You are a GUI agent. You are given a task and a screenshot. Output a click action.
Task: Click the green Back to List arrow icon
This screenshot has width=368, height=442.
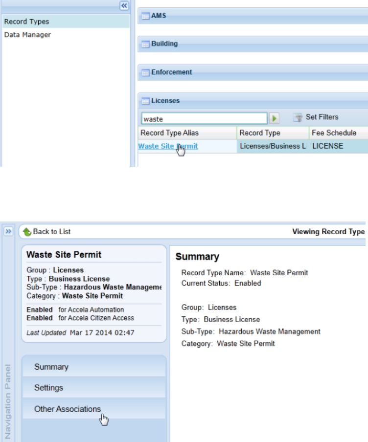[x=27, y=232]
